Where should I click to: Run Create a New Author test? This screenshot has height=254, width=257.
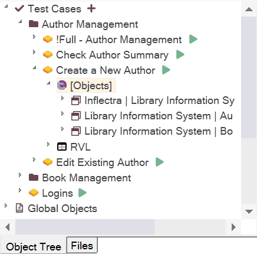(166, 70)
